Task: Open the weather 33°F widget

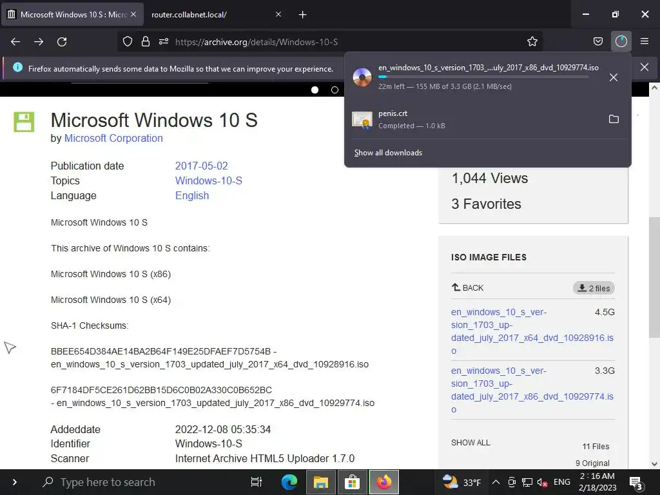Action: coord(461,482)
